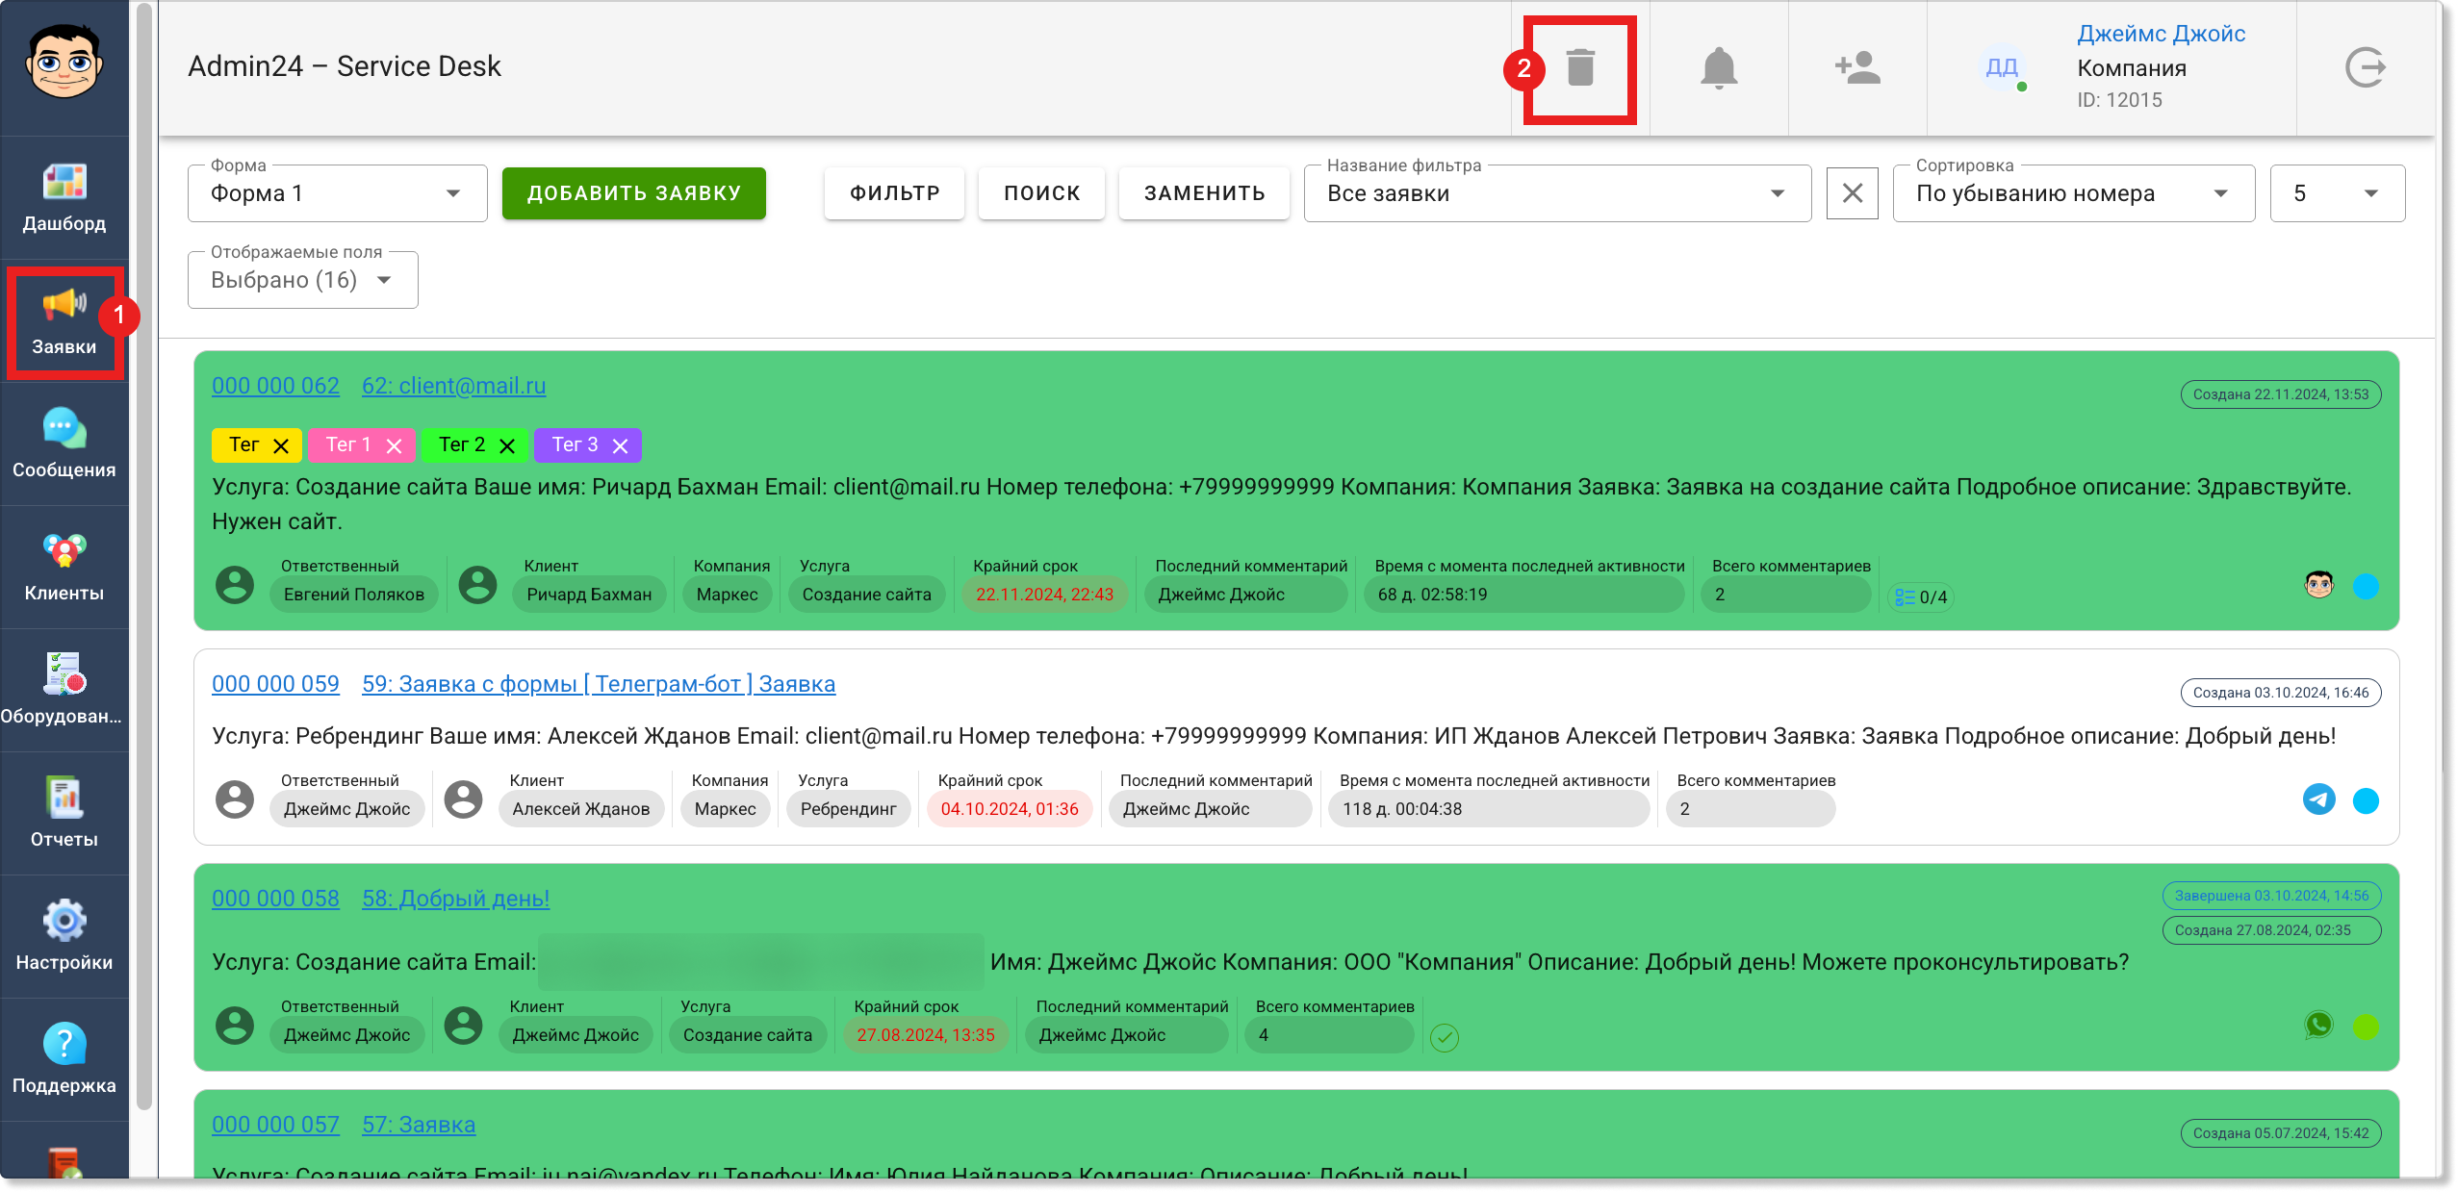Open Настройки in sidebar
This screenshot has width=2457, height=1192.
pyautogui.click(x=64, y=936)
